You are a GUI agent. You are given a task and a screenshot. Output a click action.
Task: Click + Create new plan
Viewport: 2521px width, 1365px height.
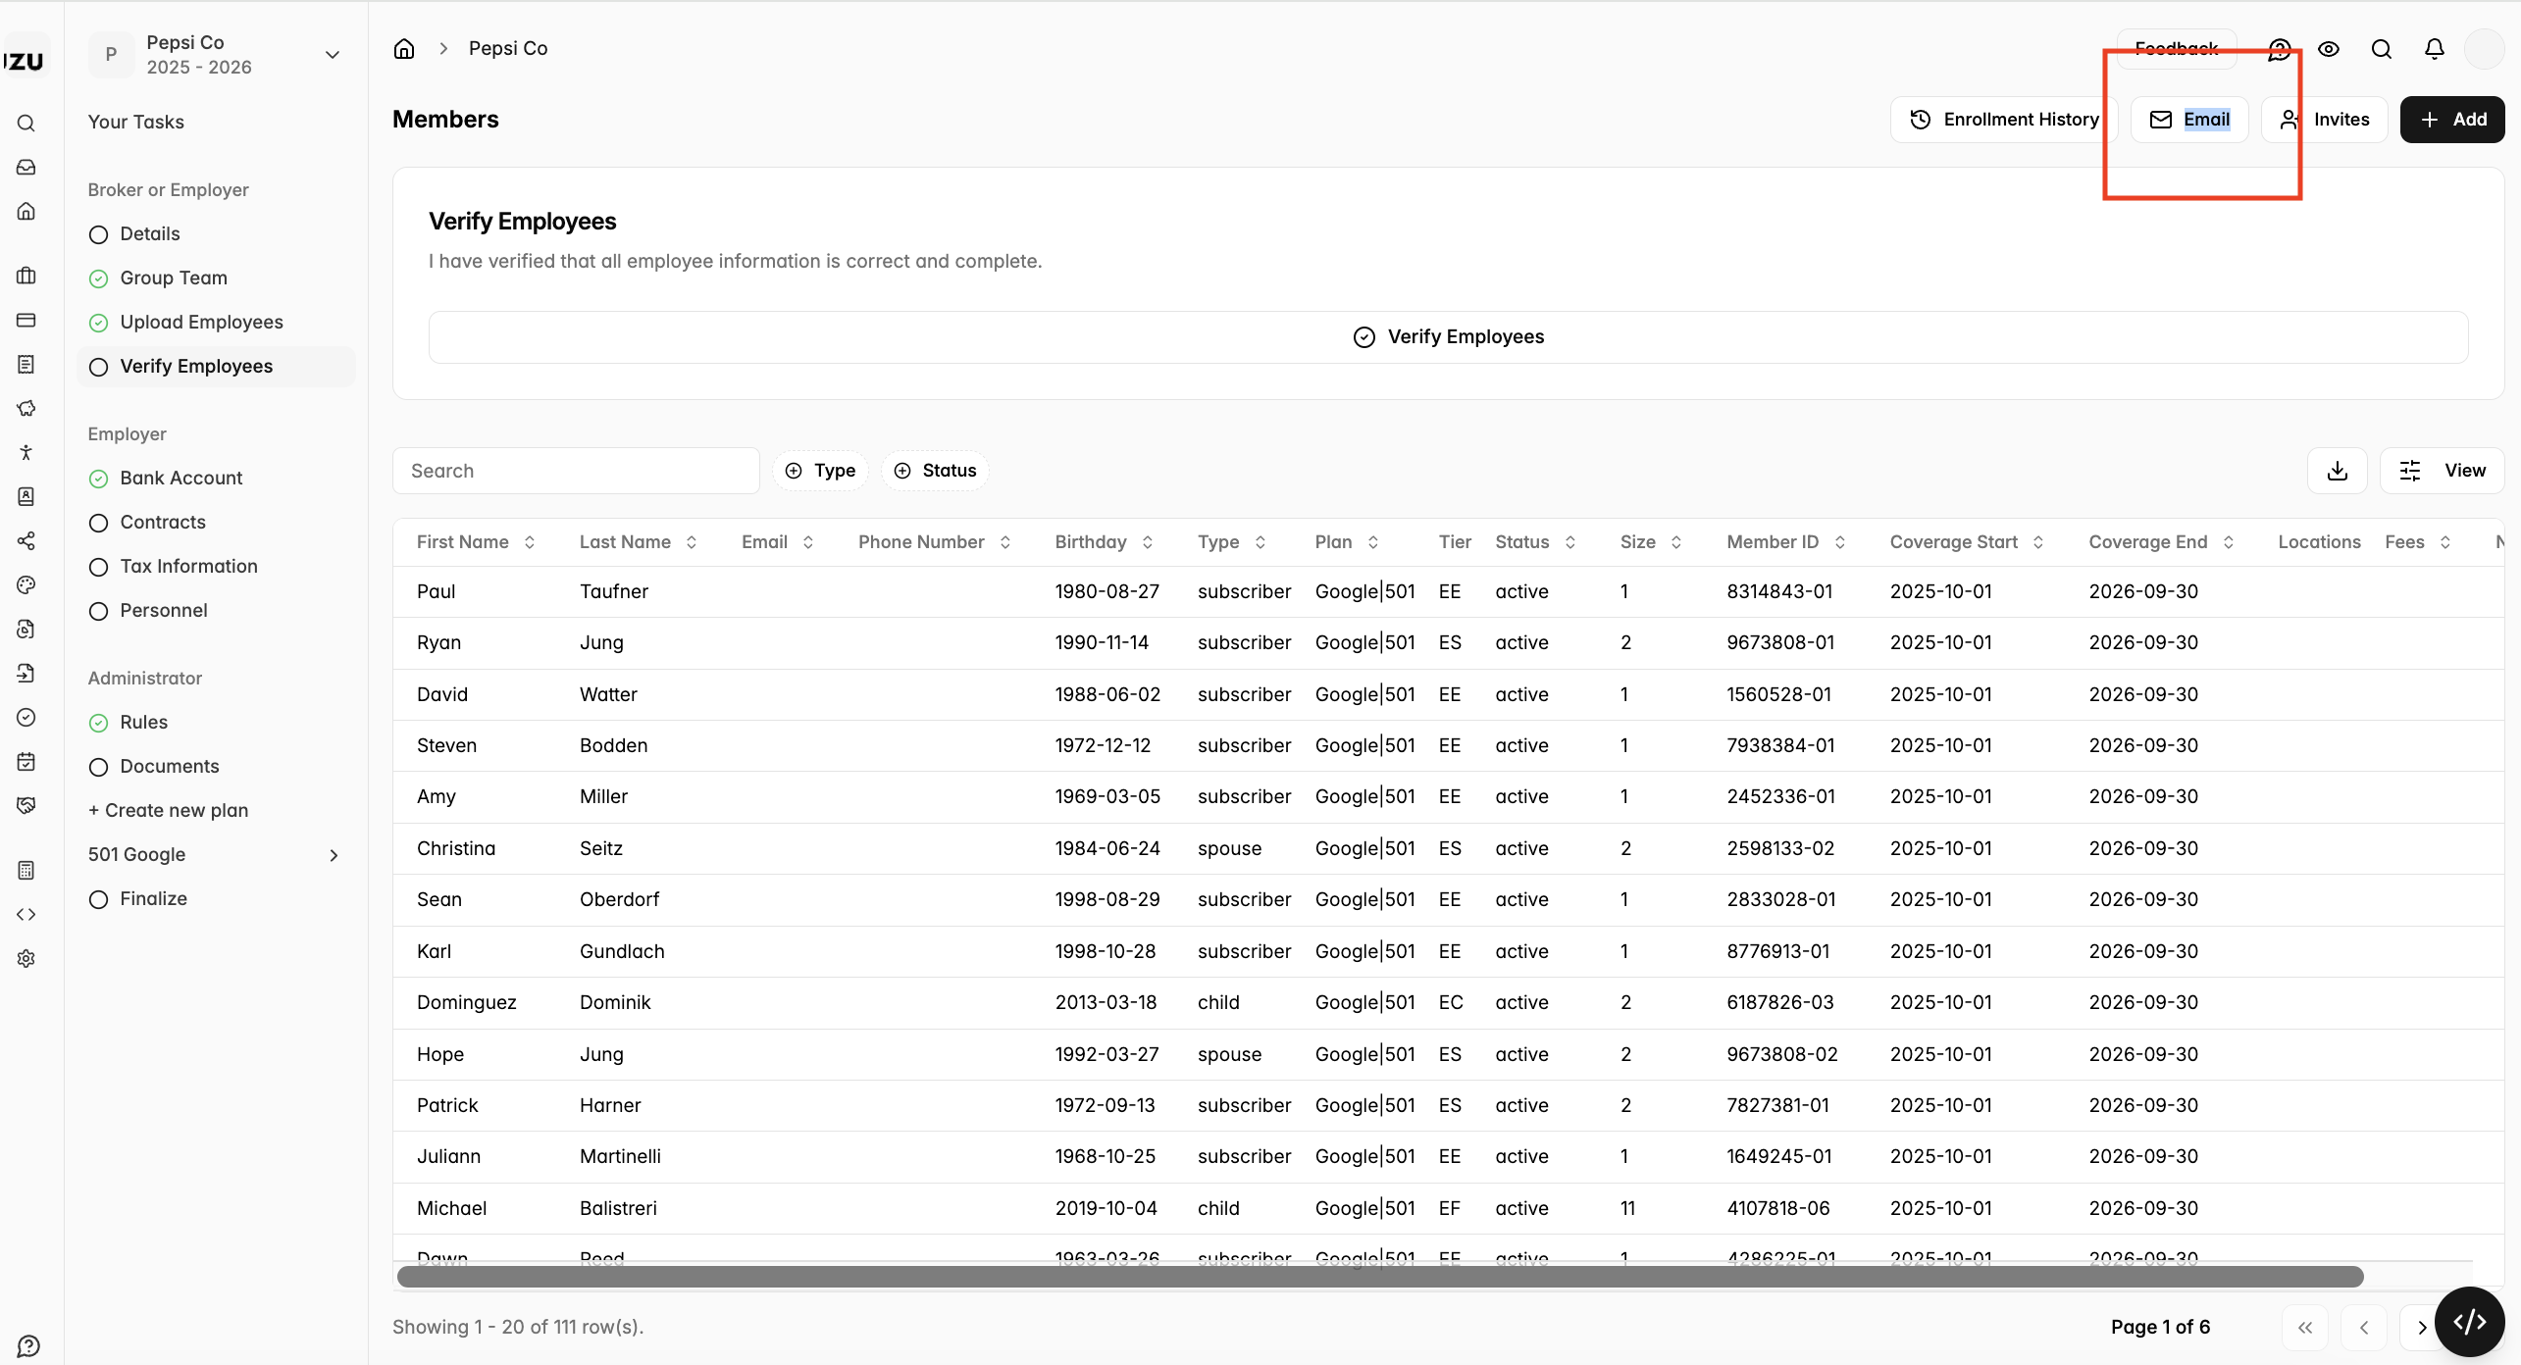point(168,810)
